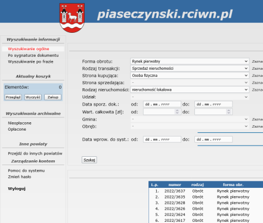This screenshot has width=263, height=223.
Task: Click Zmień hasło link
Action: pos(20,176)
